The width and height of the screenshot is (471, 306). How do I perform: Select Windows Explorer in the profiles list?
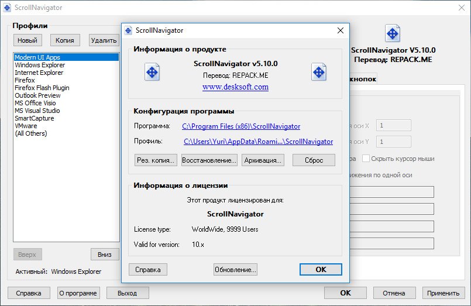[x=66, y=65]
